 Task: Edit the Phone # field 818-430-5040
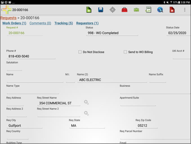tap(31, 56)
